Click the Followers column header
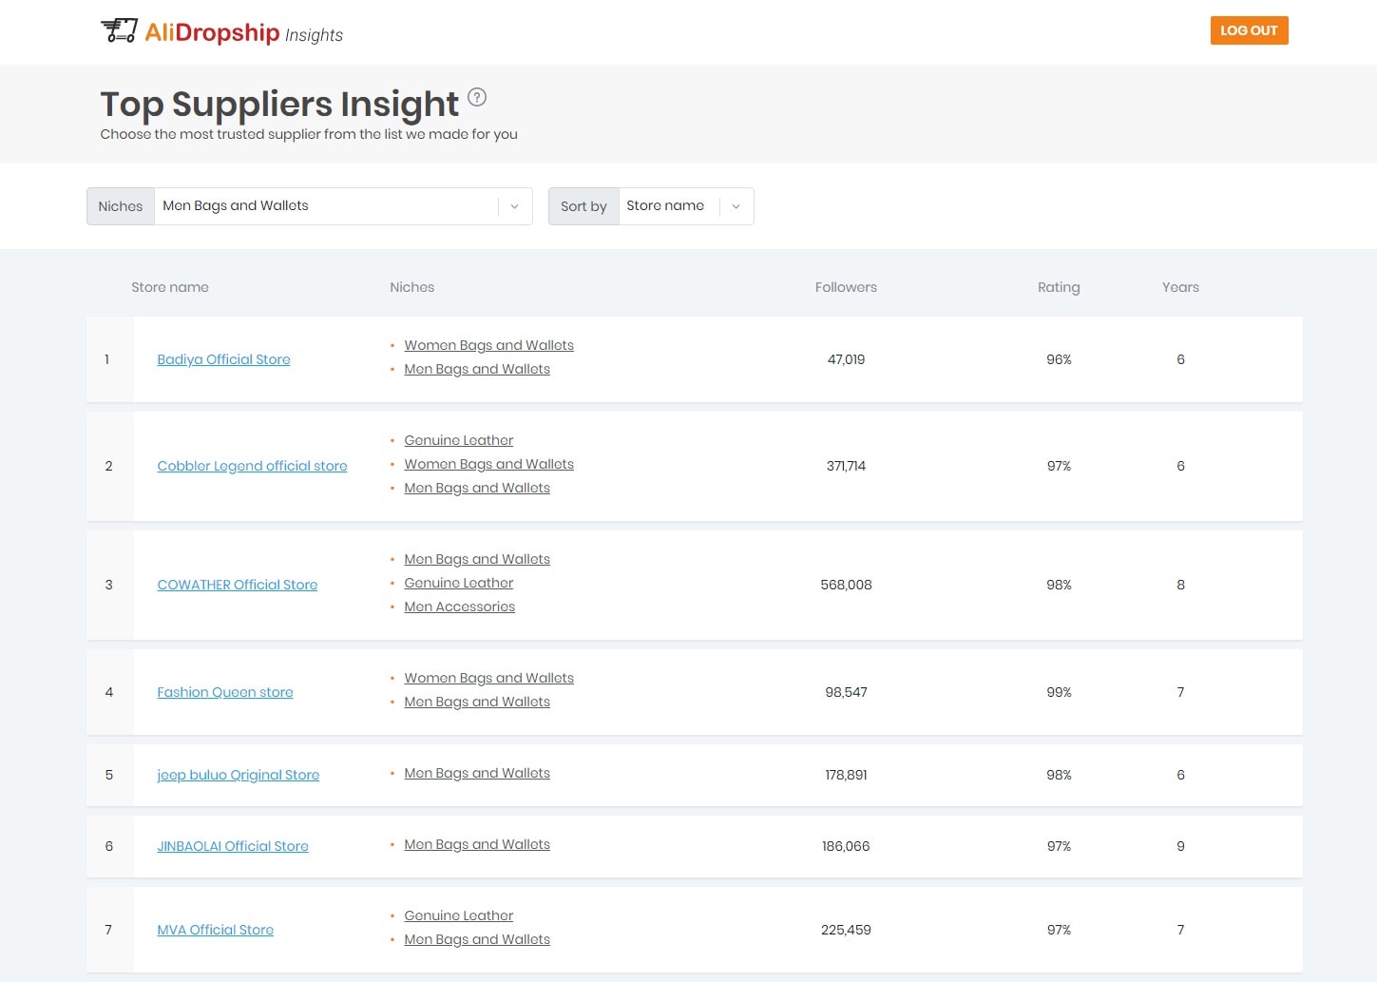This screenshot has height=982, width=1377. 845,287
